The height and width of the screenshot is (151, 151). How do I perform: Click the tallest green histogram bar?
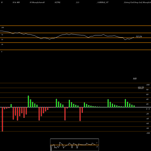[x=28, y=101]
